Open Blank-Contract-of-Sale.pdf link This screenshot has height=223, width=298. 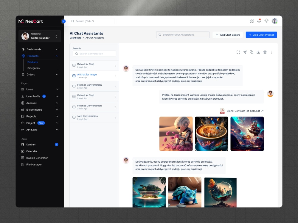click(x=243, y=111)
